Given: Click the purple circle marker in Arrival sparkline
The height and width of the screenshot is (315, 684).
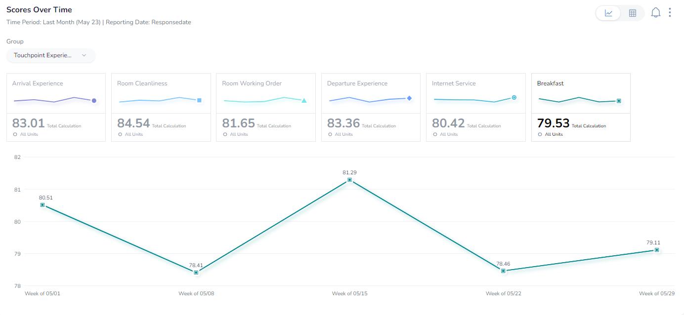Looking at the screenshot, I should 94,101.
